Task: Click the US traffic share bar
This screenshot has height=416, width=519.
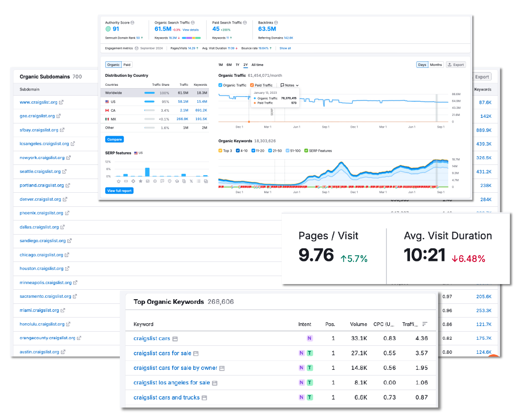Action: 150,102
